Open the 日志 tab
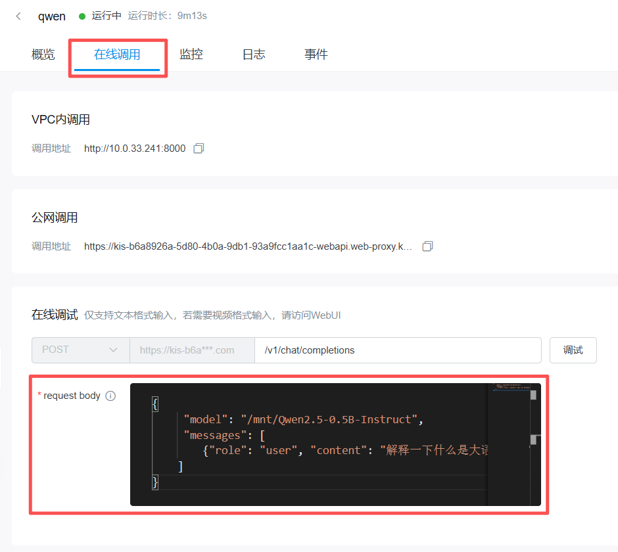Image resolution: width=618 pixels, height=552 pixels. click(x=254, y=55)
